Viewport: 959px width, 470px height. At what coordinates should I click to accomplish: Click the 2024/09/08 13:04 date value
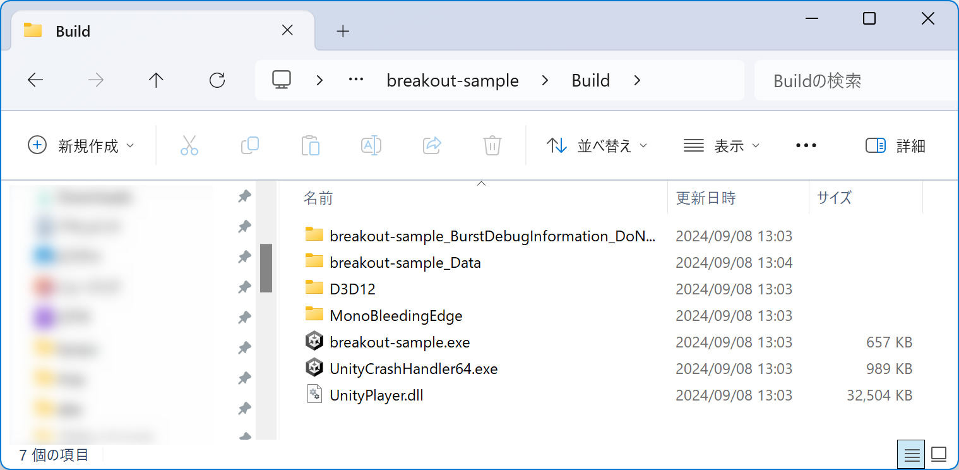(734, 263)
